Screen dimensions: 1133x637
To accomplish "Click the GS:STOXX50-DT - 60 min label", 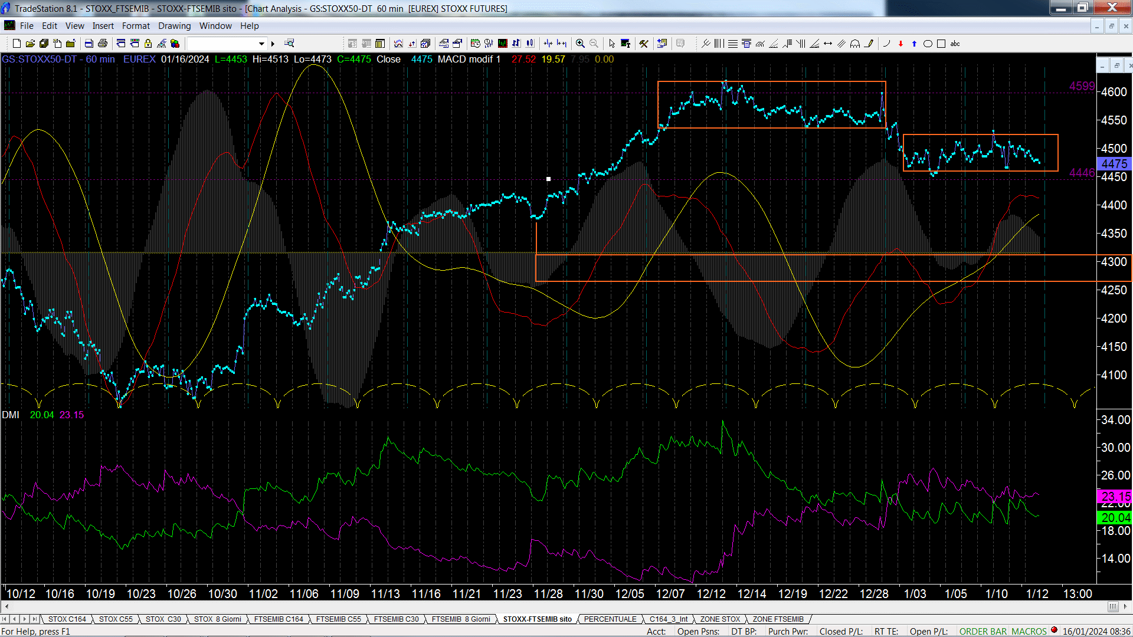I will [x=58, y=59].
